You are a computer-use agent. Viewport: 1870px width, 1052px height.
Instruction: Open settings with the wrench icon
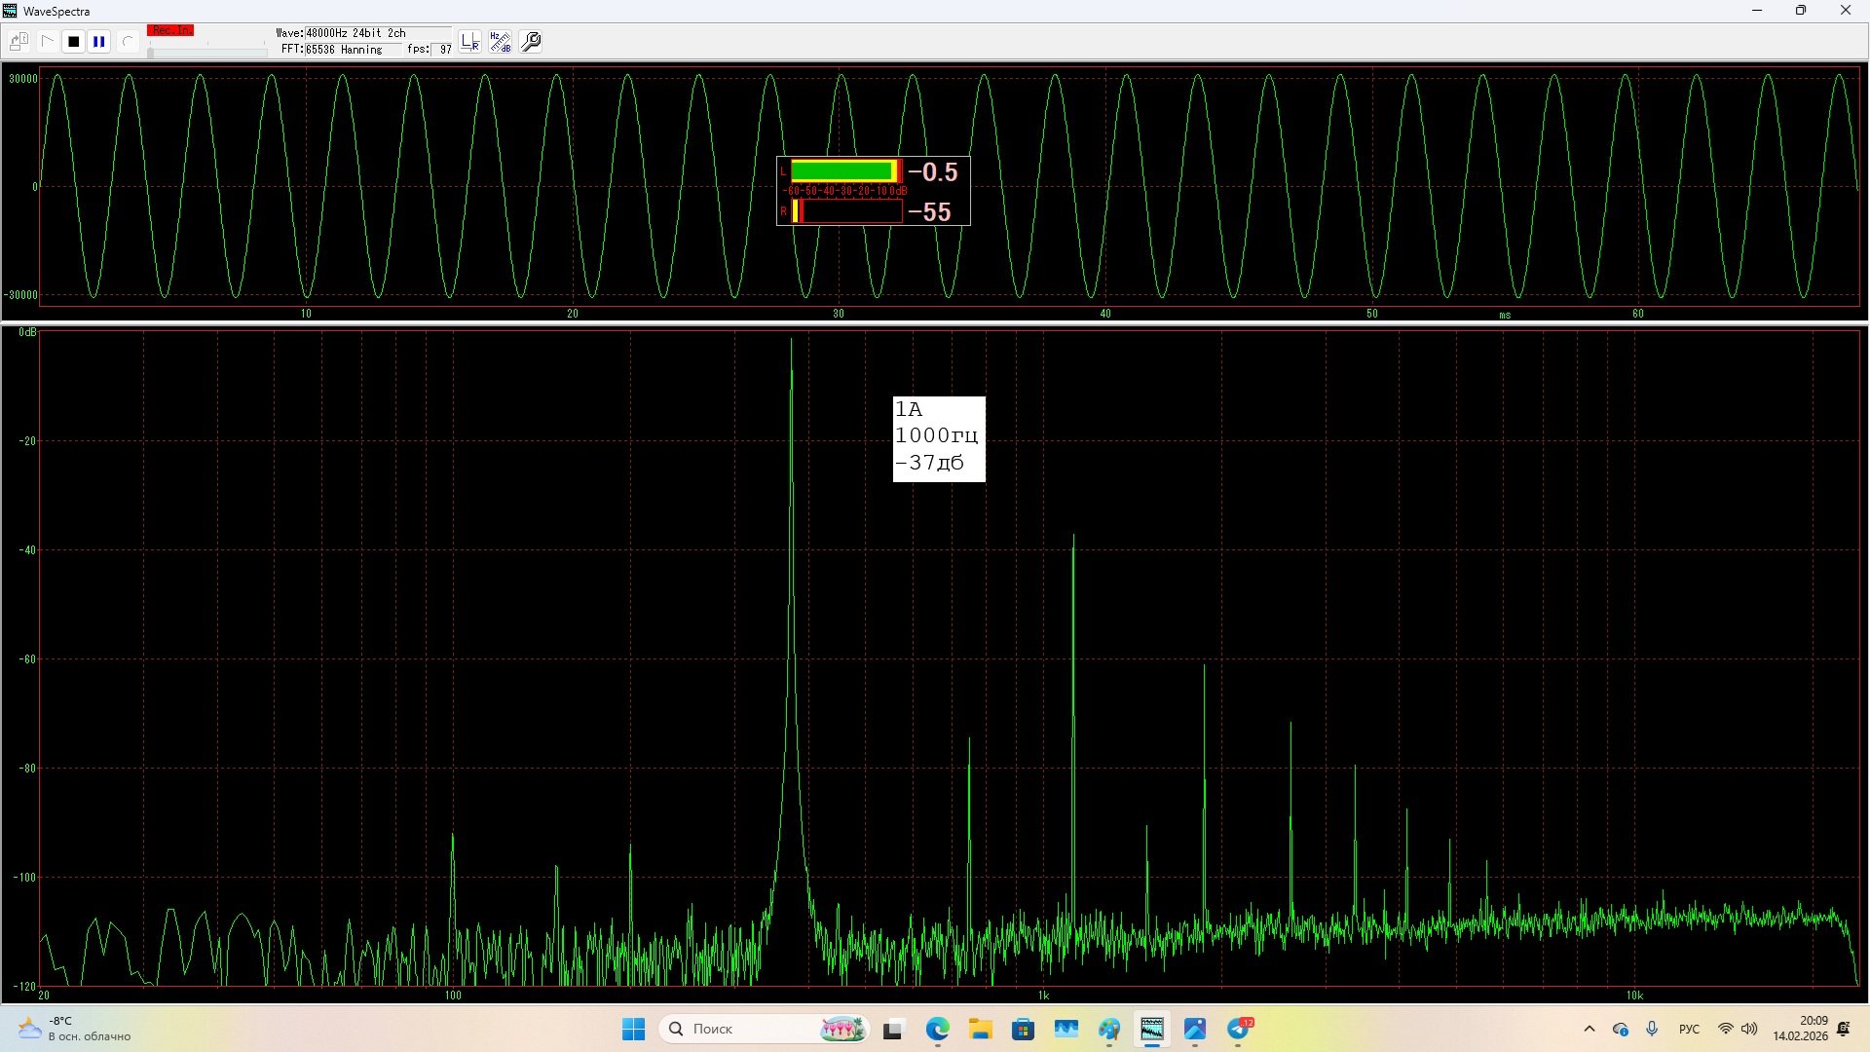[x=532, y=42]
